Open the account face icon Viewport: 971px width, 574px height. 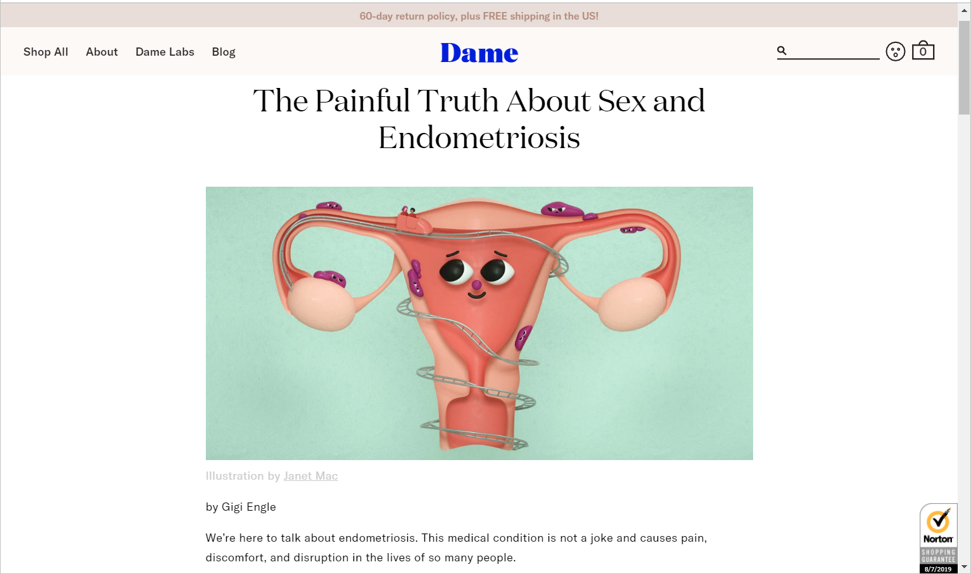(895, 51)
